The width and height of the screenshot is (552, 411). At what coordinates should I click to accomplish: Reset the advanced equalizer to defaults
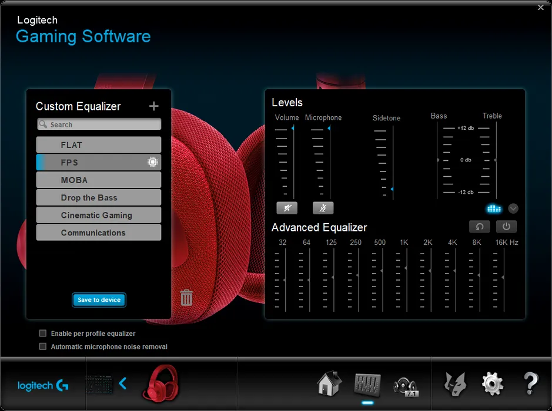click(x=479, y=227)
